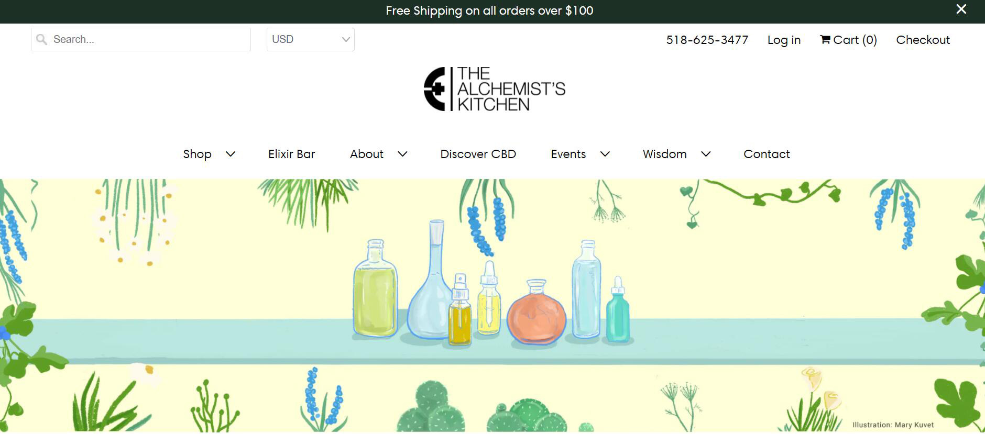This screenshot has height=434, width=985.
Task: Open the USD currency dropdown
Action: [311, 40]
